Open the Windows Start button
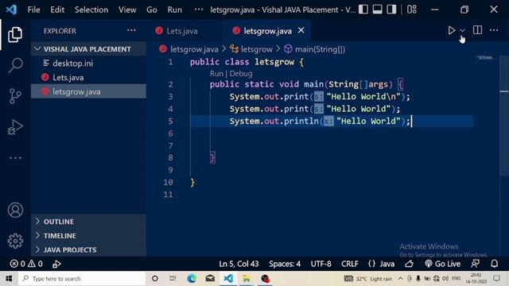Image resolution: width=509 pixels, height=286 pixels. click(x=9, y=279)
